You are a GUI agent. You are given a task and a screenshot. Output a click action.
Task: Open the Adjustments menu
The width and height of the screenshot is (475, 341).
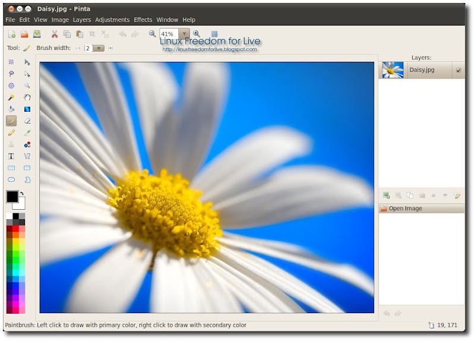[x=112, y=20]
